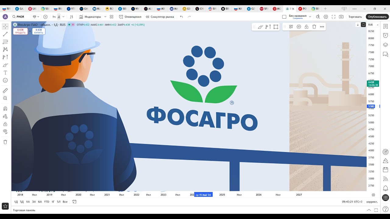This screenshot has height=219, width=390.
Task: Delete drawing with floating toolbar trash icon
Action: (x=314, y=27)
